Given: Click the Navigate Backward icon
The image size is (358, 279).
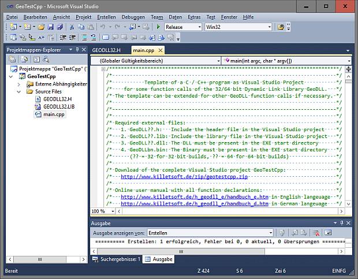Looking at the screenshot, I should [x=133, y=27].
